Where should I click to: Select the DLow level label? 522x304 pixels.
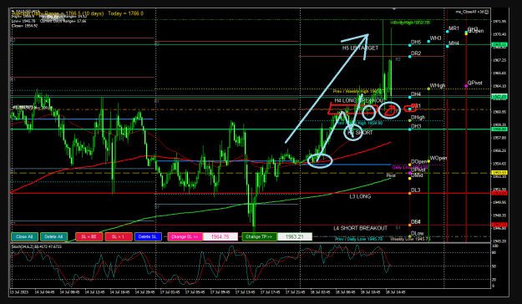tap(418, 233)
